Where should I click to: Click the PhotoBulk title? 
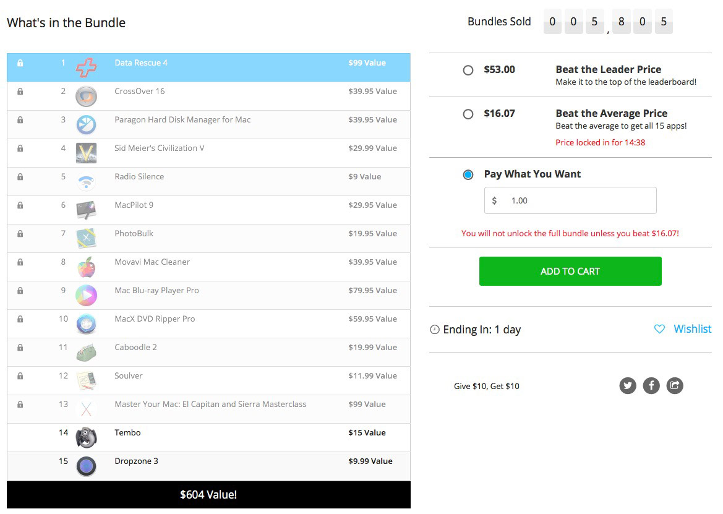pos(134,233)
